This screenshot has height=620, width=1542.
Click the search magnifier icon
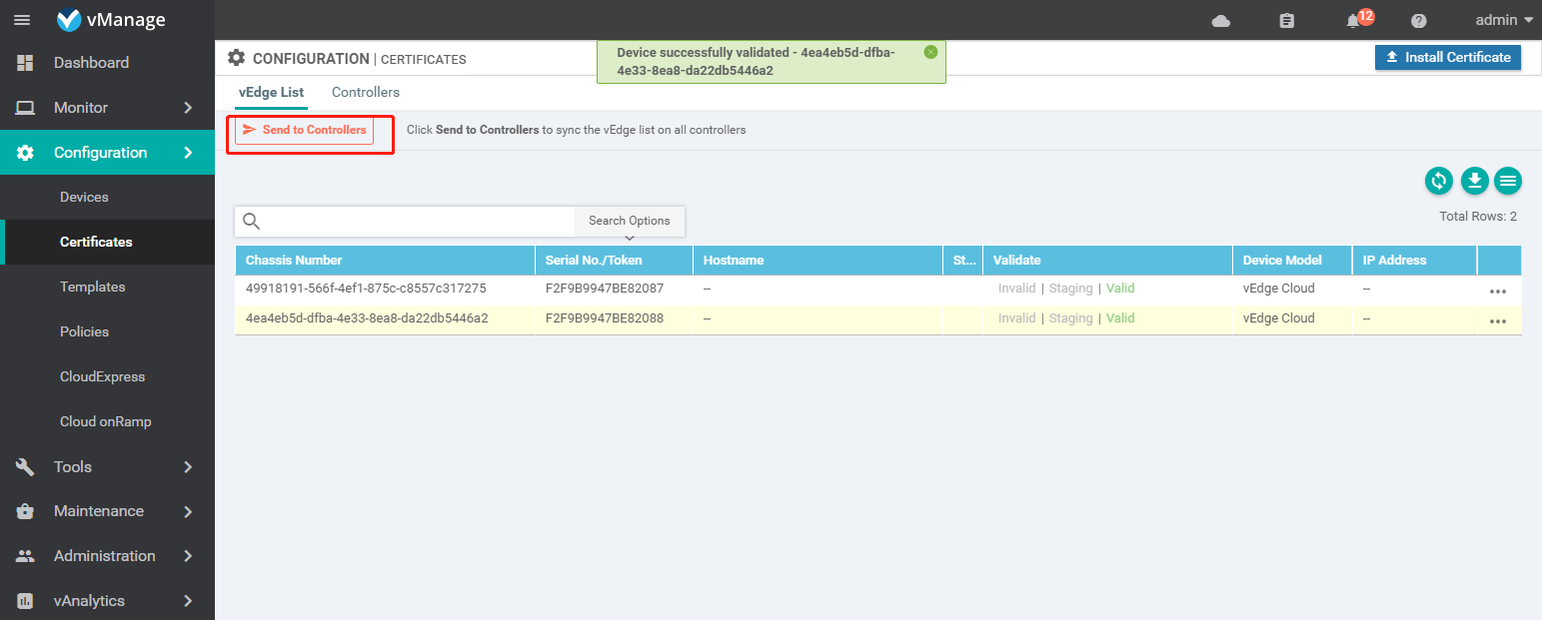[252, 222]
